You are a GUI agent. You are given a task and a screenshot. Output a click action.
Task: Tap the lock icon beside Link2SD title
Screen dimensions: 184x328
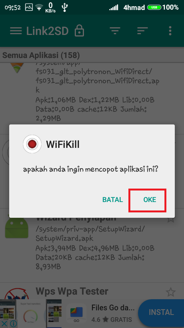[79, 31]
